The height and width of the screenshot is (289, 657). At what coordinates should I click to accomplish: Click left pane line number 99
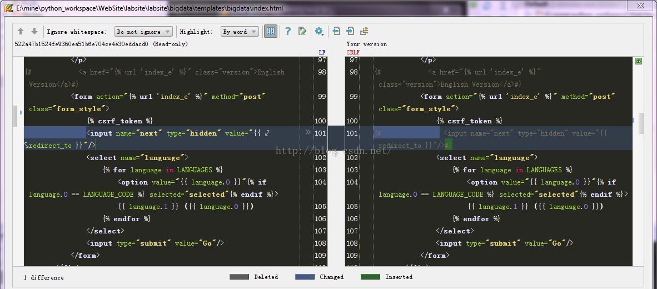(321, 97)
